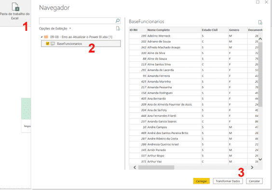Click the Ana de Sá Foly cell

tap(174, 110)
